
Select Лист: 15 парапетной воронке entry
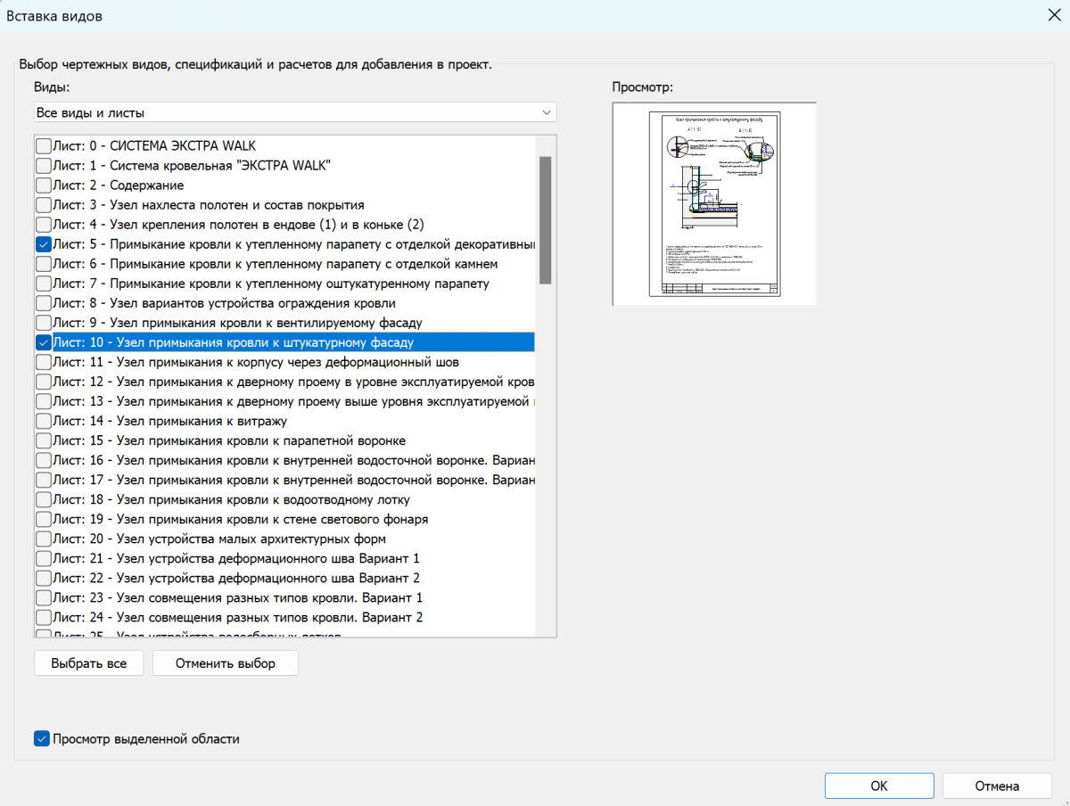pyautogui.click(x=229, y=440)
